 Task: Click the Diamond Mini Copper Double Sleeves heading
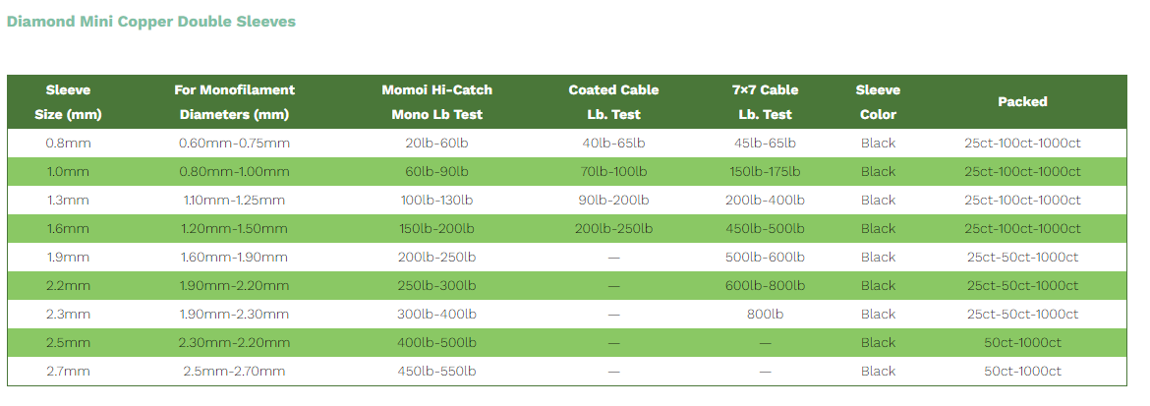coord(150,22)
